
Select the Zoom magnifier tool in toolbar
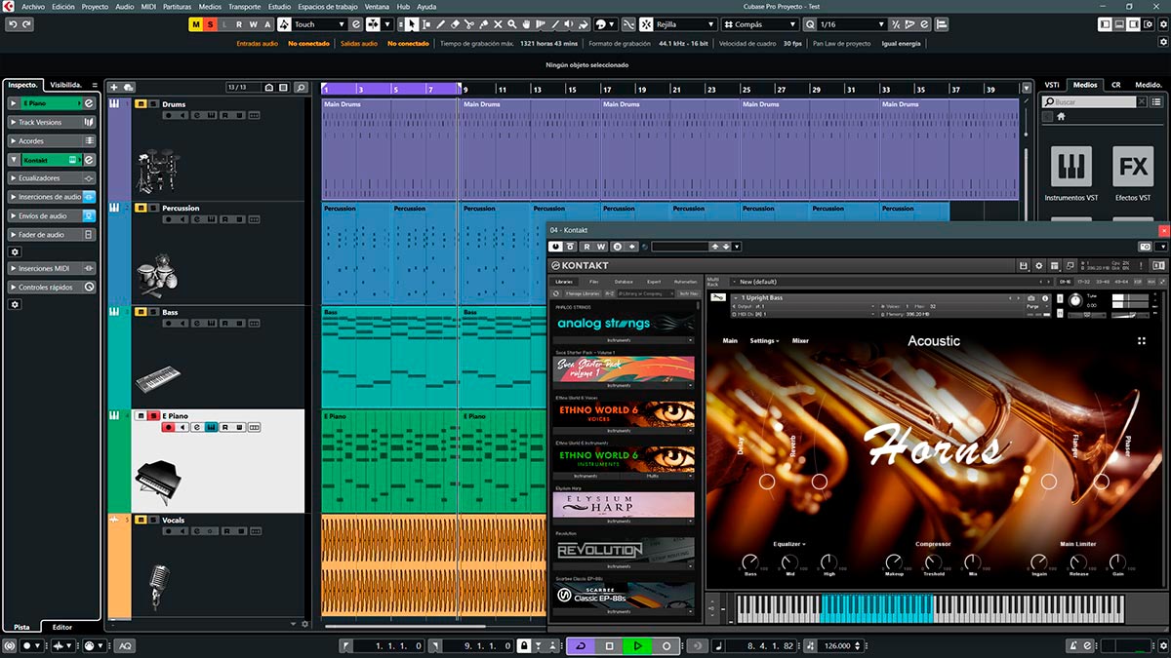click(x=513, y=24)
